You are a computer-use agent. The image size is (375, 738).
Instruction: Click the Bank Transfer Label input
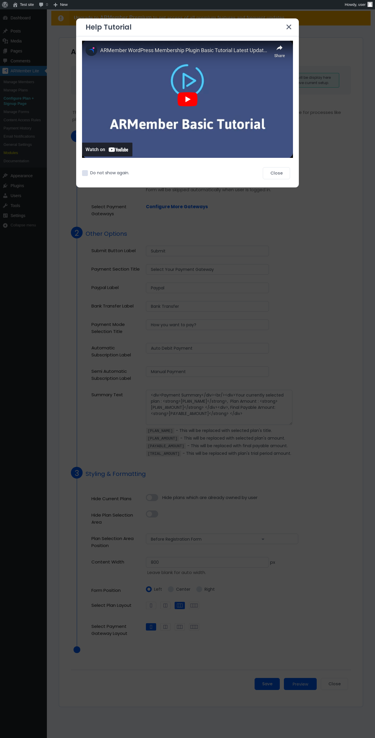click(207, 306)
